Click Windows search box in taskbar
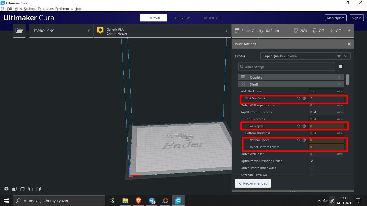 point(59,201)
